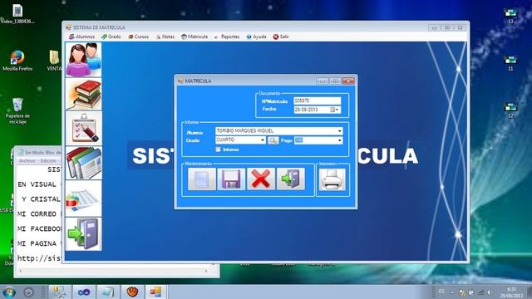
Task: Open the Matricula menu
Action: pyautogui.click(x=195, y=37)
